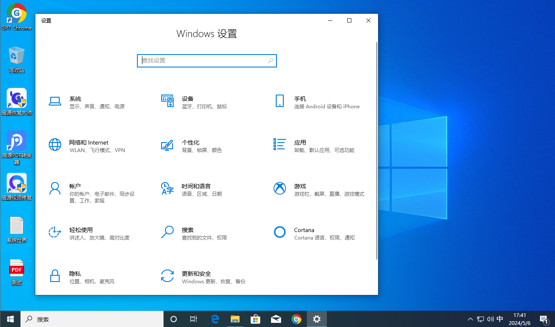Open the 手机 phone icon
This screenshot has width=555, height=327.
click(x=280, y=101)
